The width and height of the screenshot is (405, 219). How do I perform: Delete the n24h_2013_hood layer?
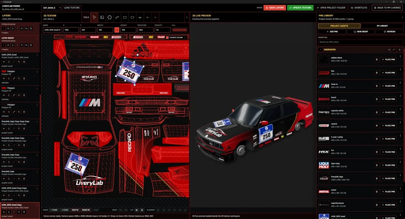pos(24,62)
